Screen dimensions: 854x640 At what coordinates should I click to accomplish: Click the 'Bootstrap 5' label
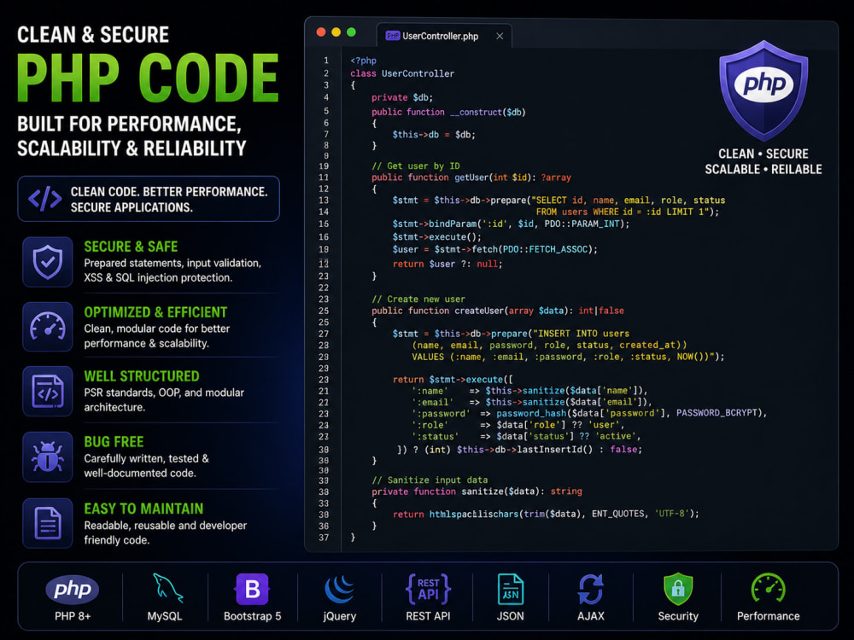pyautogui.click(x=252, y=616)
